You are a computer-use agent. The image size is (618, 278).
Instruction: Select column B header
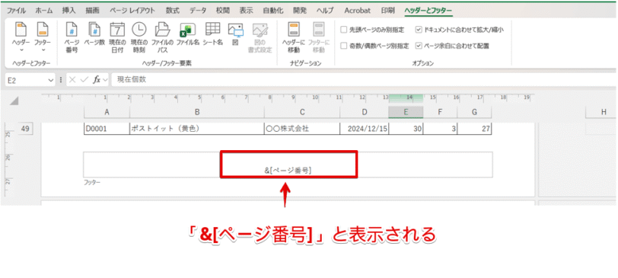196,112
